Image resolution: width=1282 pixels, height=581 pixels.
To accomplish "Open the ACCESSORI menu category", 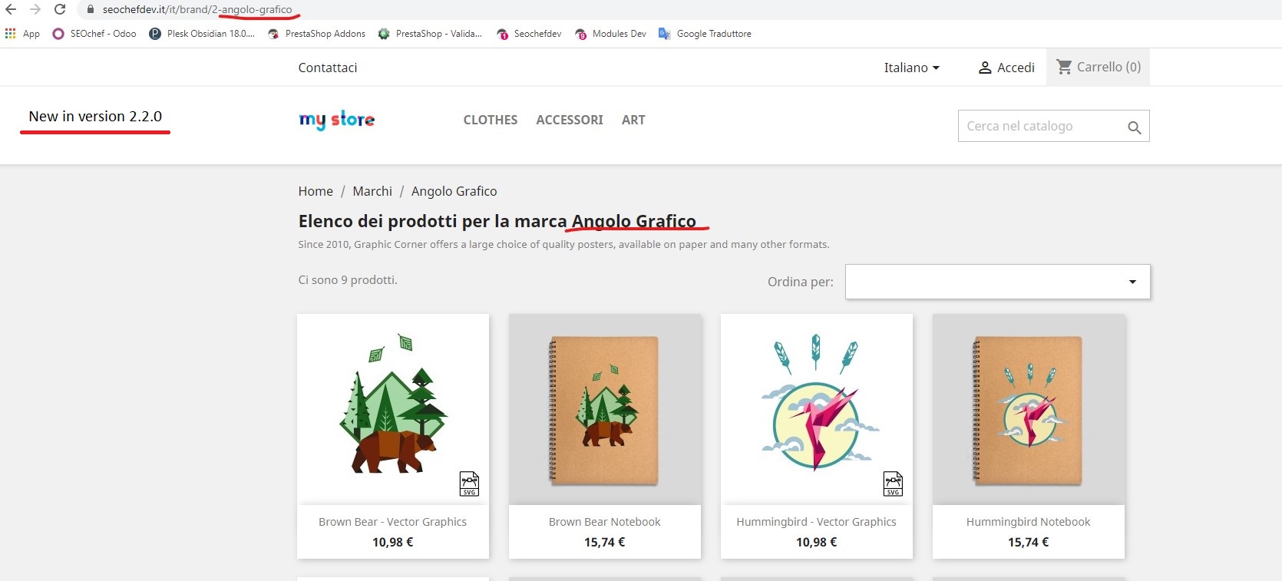I will [x=570, y=120].
